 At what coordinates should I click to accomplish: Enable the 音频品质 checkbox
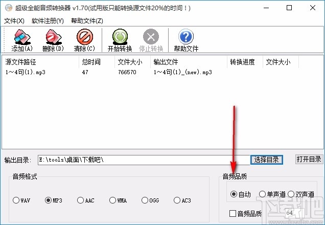[x=246, y=213]
